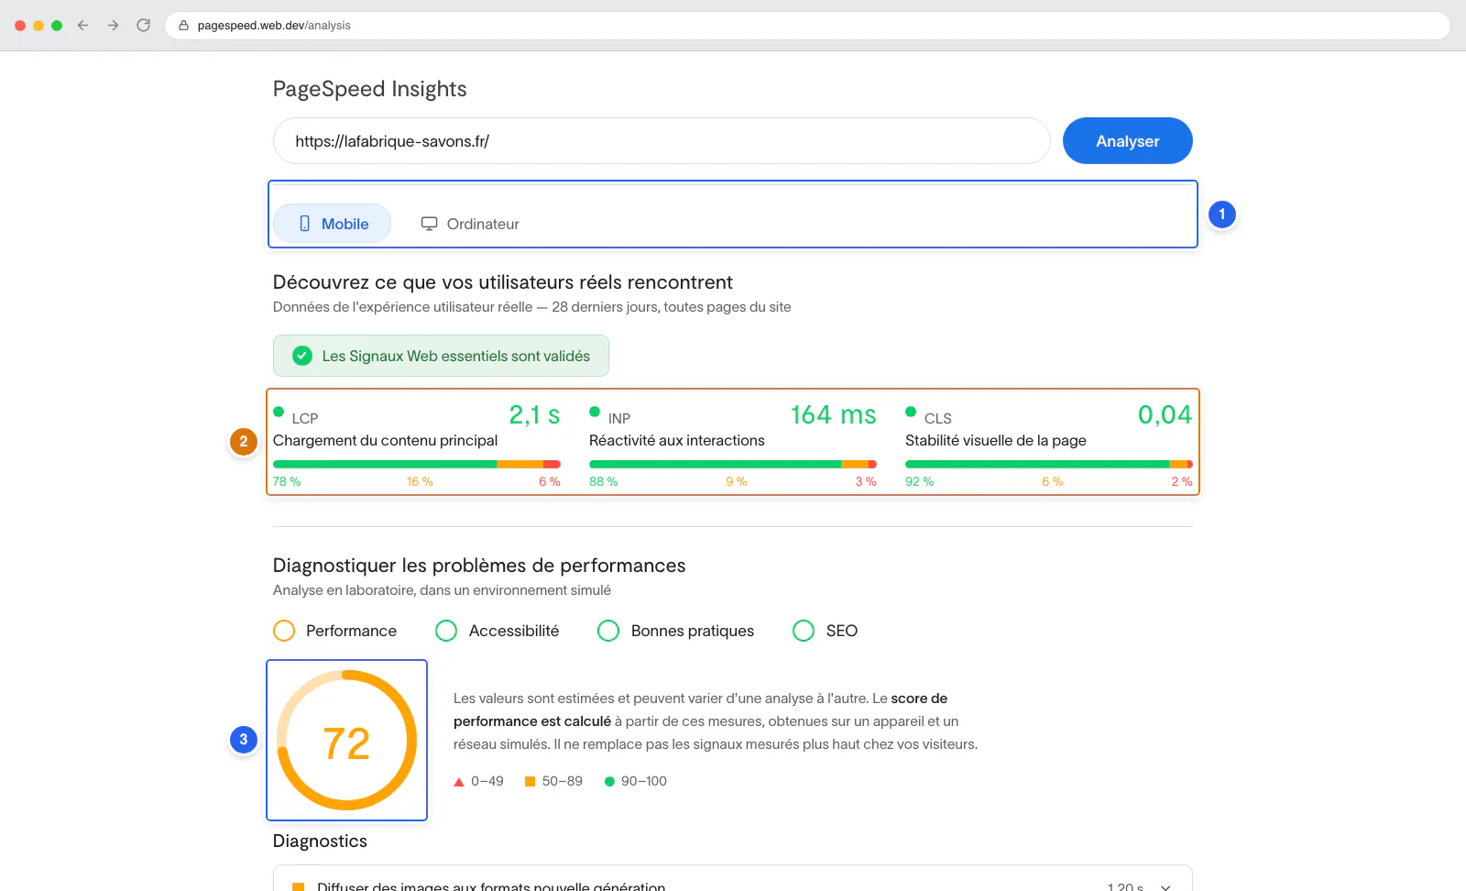This screenshot has width=1466, height=891.
Task: Click the 0,04 CLS value
Action: click(x=1165, y=415)
